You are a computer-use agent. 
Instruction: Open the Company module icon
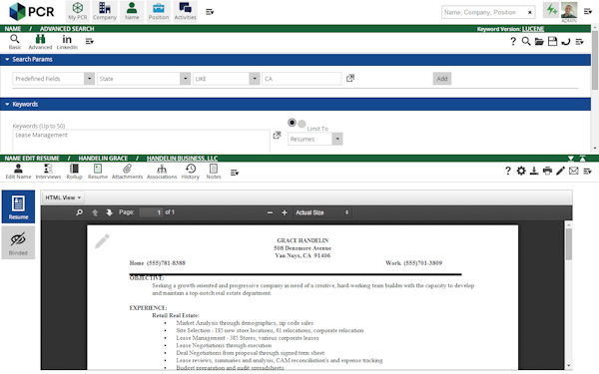[105, 11]
